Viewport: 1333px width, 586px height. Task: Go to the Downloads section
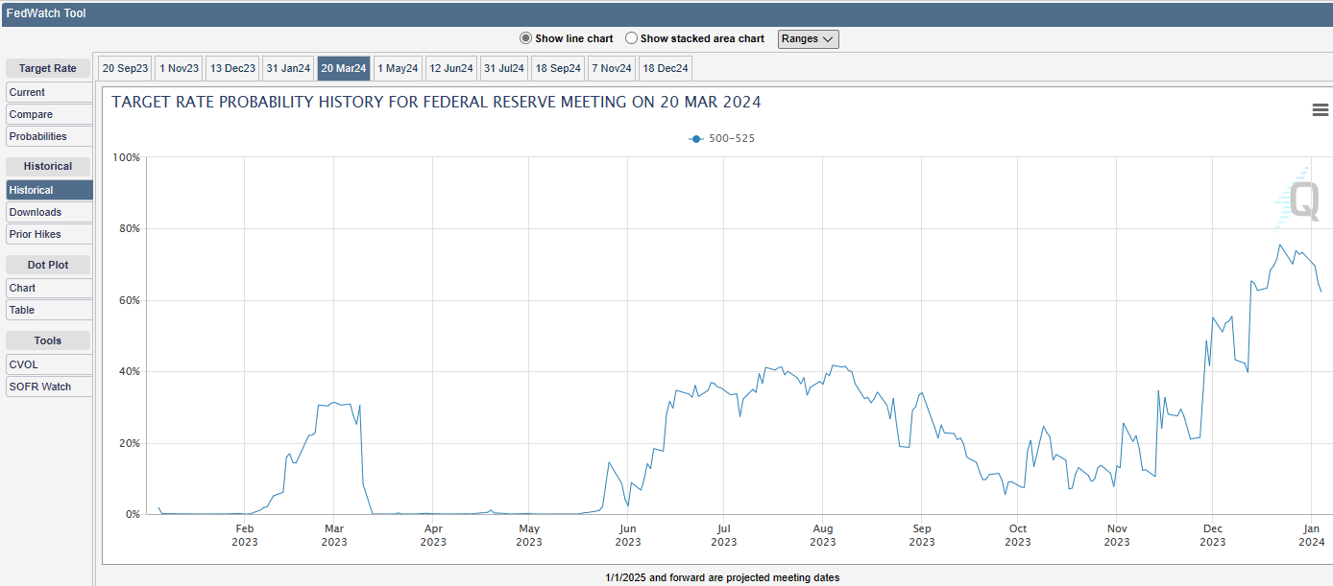[49, 212]
